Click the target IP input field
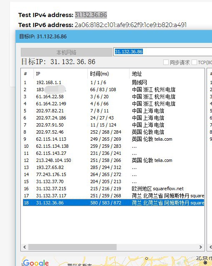212x266 pixels. click(162, 52)
